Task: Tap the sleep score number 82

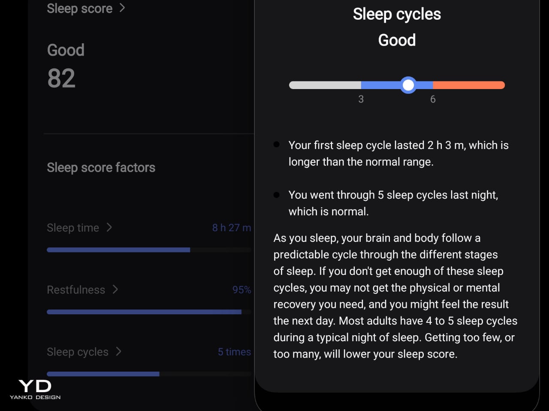Action: pyautogui.click(x=61, y=78)
